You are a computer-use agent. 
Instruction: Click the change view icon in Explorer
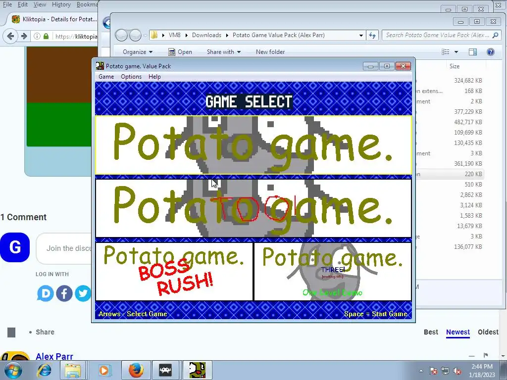(x=446, y=51)
